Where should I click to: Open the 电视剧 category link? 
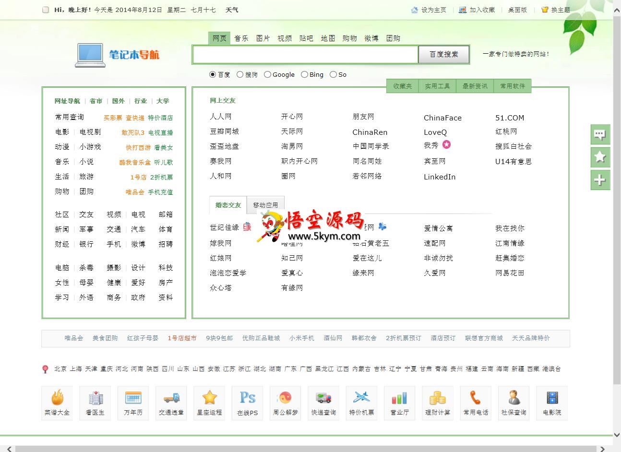90,132
